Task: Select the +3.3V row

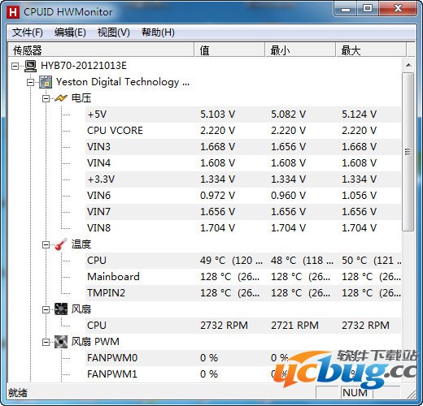Action: coord(243,179)
